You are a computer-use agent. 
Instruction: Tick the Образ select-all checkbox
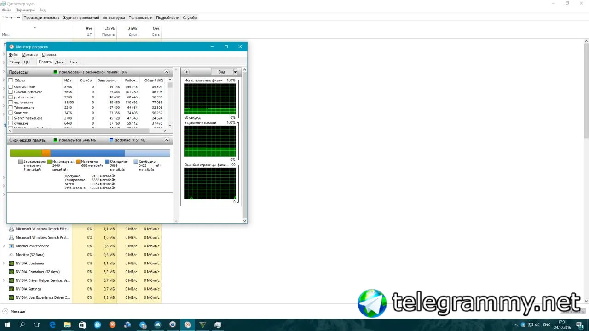pos(11,80)
